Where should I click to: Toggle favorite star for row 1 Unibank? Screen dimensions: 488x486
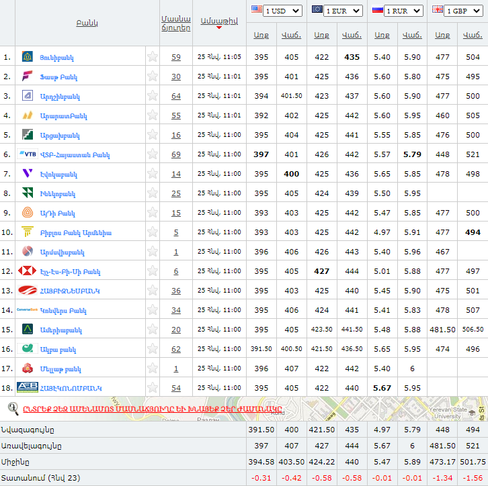point(153,57)
